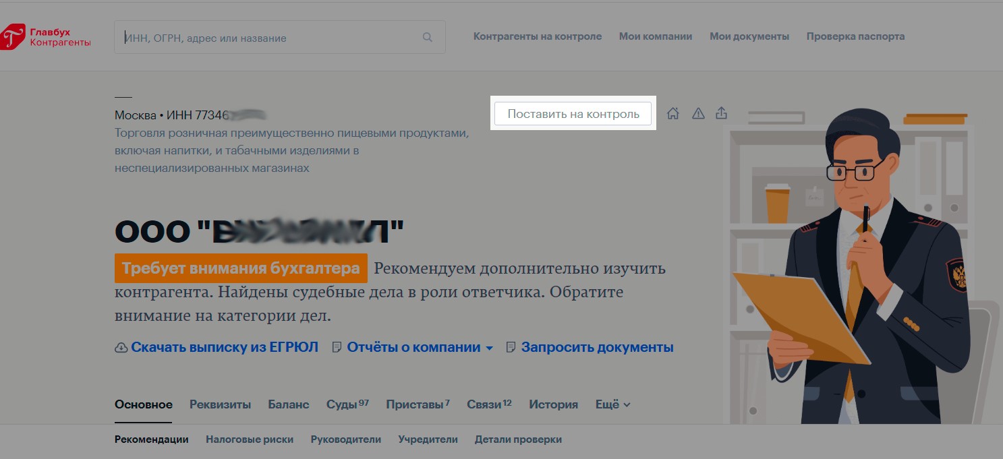
Task: Click document icon beside Запросить документы
Action: (x=511, y=348)
